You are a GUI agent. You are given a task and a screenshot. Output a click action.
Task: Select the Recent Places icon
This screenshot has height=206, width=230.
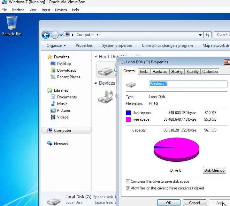point(53,77)
